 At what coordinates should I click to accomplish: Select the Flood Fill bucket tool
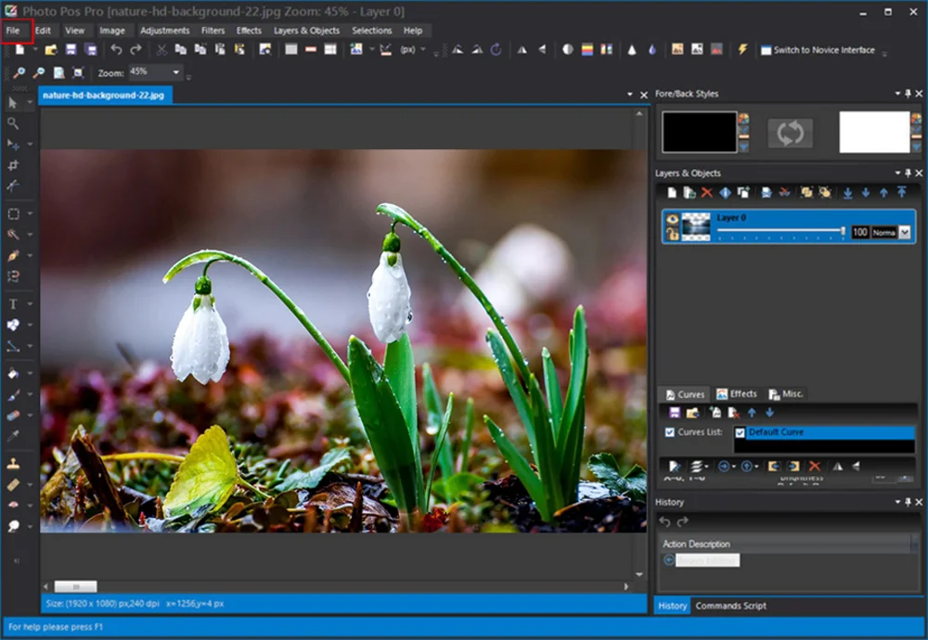(x=13, y=373)
